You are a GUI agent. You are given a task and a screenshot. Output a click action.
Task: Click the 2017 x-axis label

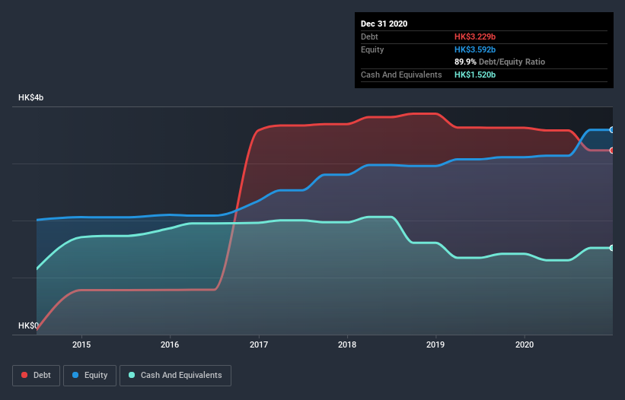259,344
